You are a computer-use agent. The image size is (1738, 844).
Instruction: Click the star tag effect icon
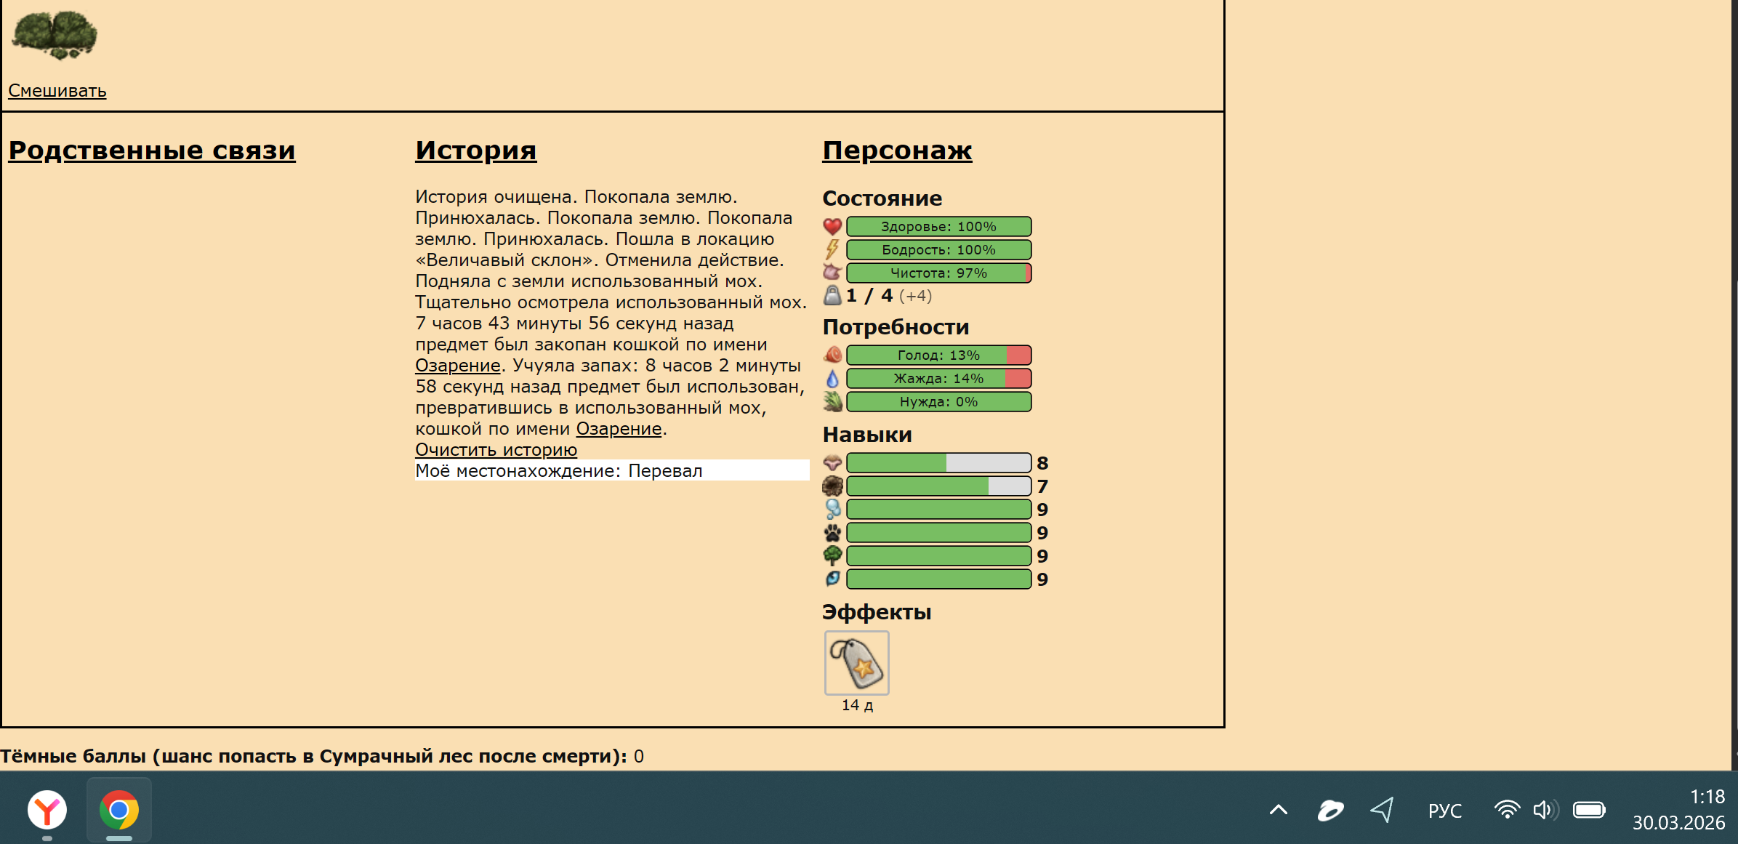coord(857,663)
